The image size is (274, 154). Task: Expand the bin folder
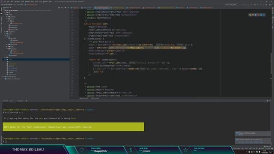[5, 12]
